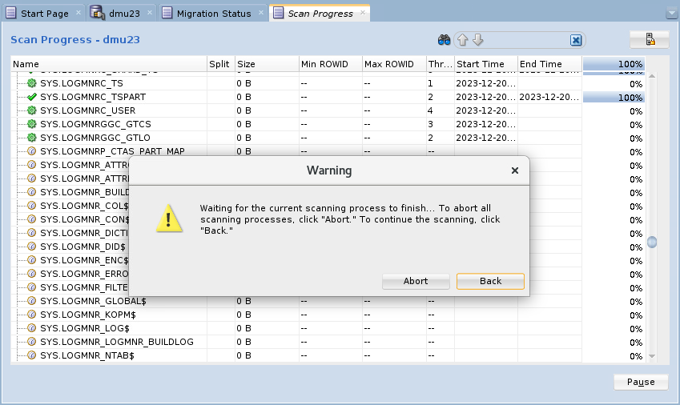The height and width of the screenshot is (405, 680).
Task: Click the clock icon of SYS.LOGMNRP_CTAS_PART_MAP
Action: tap(32, 151)
